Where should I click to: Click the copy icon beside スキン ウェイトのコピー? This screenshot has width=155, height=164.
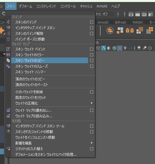click(x=8, y=60)
